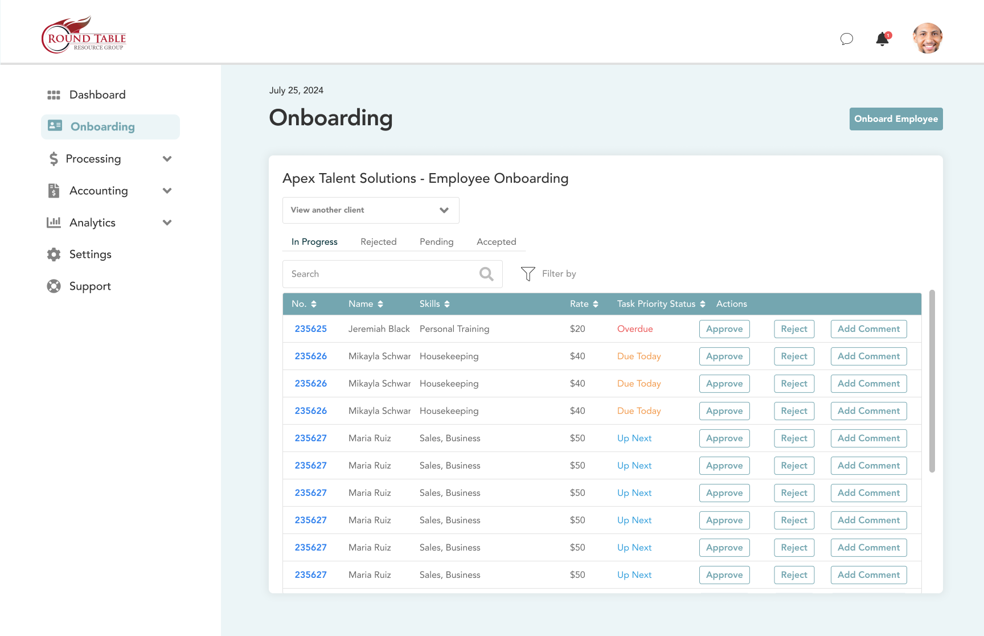Click the filter funnel icon
Viewport: 984px width, 636px height.
click(527, 273)
